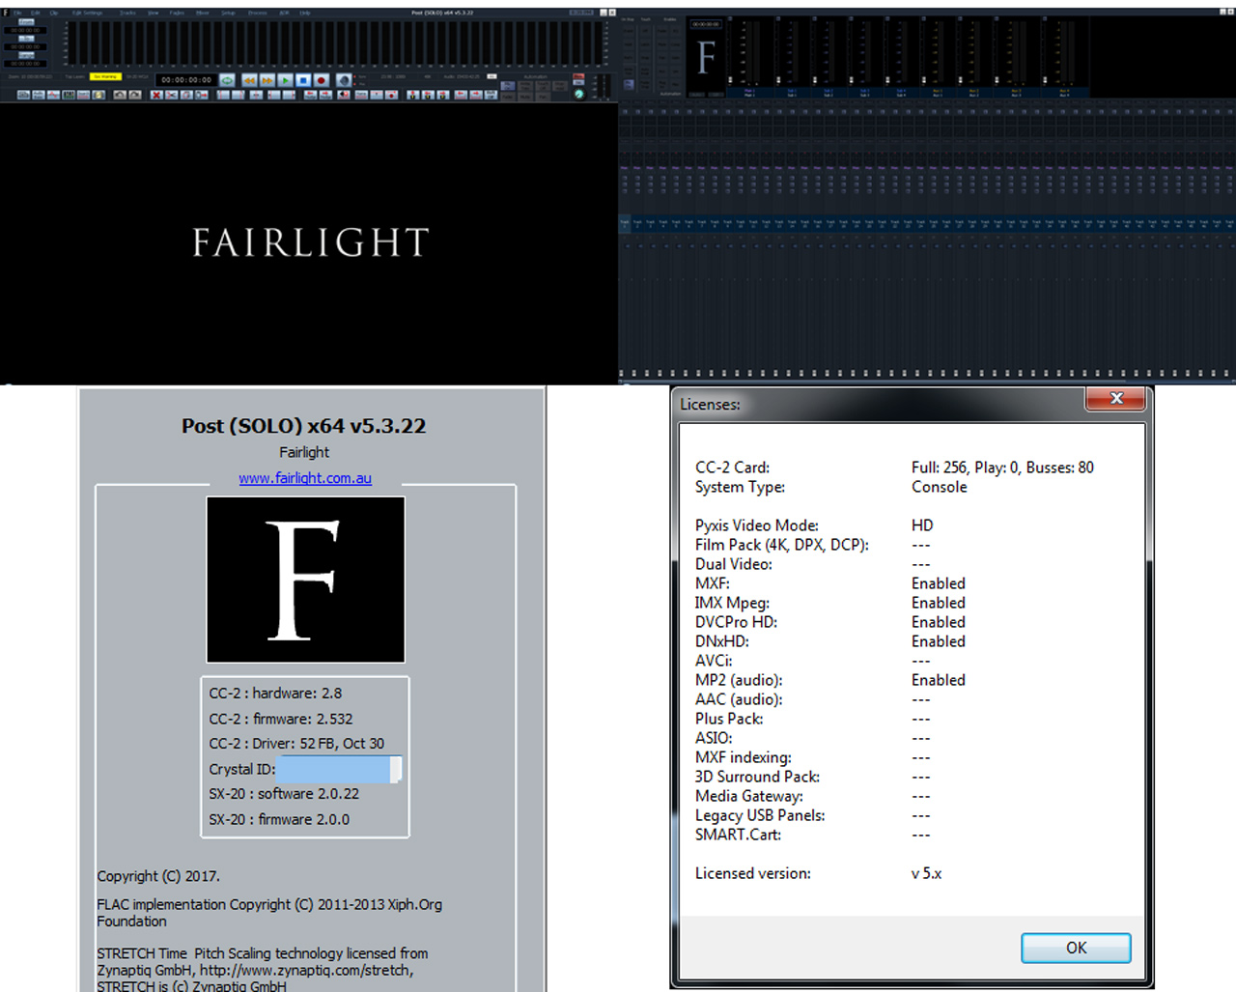Screen dimensions: 1236x992
Task: Select 'SX-20 : software 2.0.22' text
Action: [284, 794]
